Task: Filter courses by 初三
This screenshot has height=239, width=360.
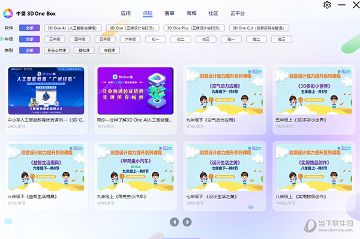Action: pos(206,39)
